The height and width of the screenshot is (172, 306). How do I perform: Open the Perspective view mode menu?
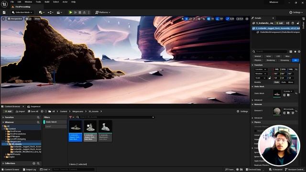coord(15,19)
